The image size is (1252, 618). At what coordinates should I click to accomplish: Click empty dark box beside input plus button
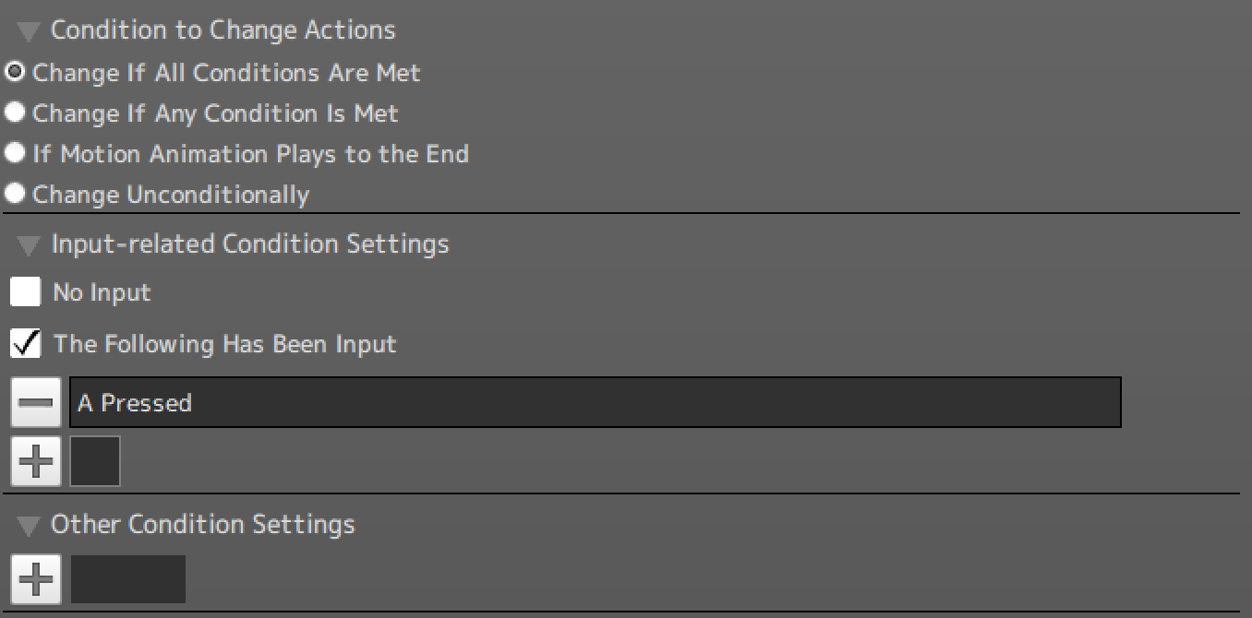95,461
